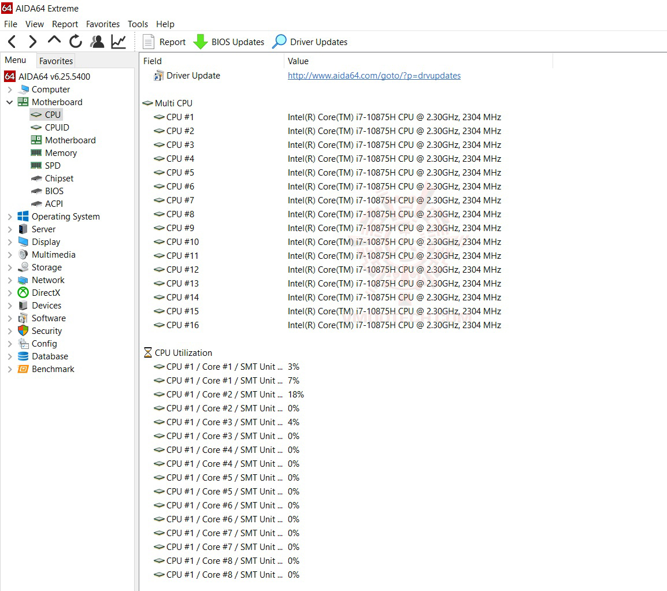This screenshot has height=591, width=667.
Task: Click the Multimedia speaker icon
Action: pos(23,254)
